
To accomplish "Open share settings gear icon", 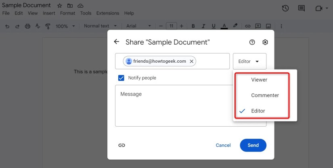I will (x=265, y=42).
